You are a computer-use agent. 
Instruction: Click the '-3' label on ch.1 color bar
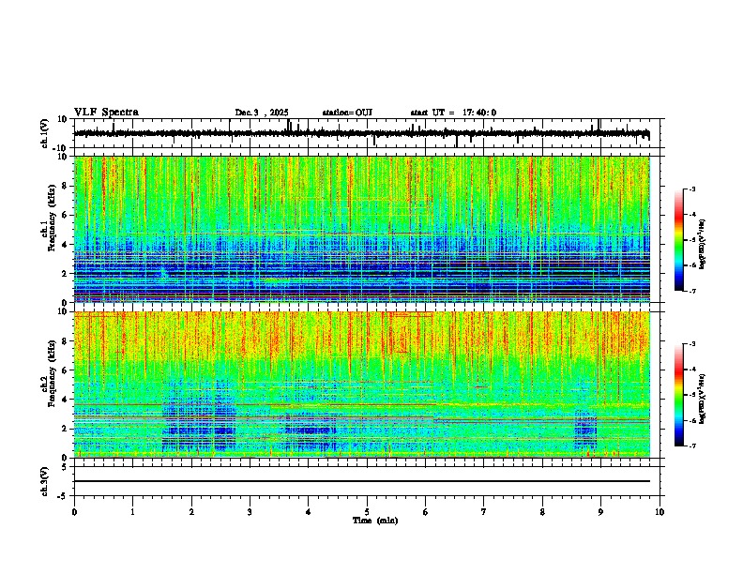tap(691, 189)
